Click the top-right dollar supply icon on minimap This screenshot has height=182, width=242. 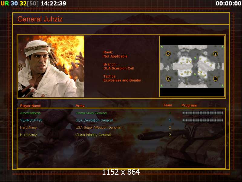(x=223, y=47)
